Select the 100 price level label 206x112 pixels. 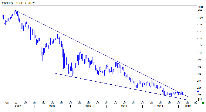tap(201, 53)
